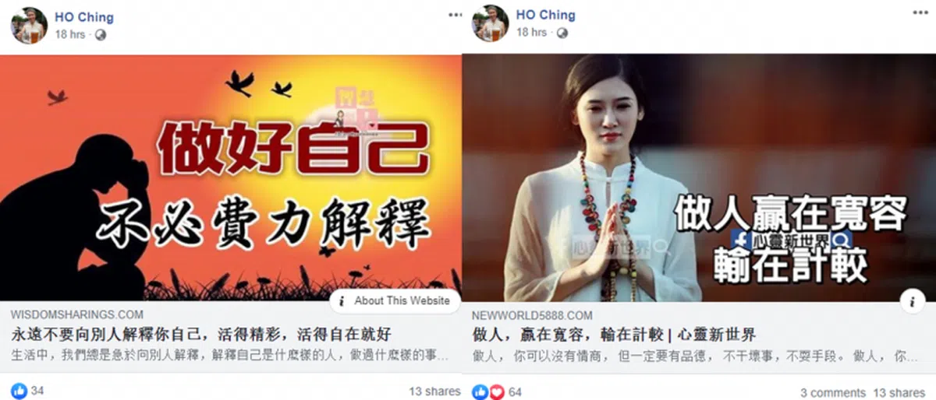This screenshot has height=400, width=936.
Task: Click the info icon on newworld5888 image
Action: [913, 300]
